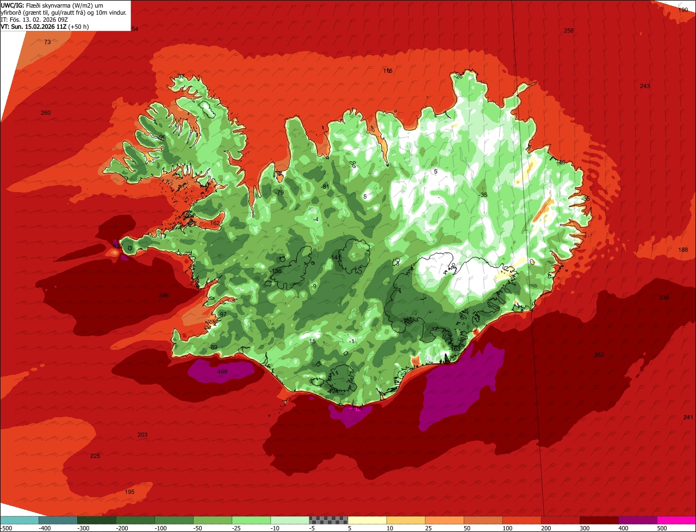The image size is (696, 532).
Task: Click the legend swatch between -100 and -50
Action: (x=174, y=520)
